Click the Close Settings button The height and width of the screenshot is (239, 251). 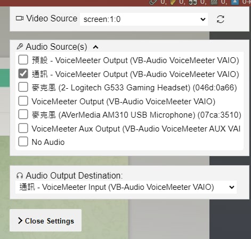(x=46, y=220)
